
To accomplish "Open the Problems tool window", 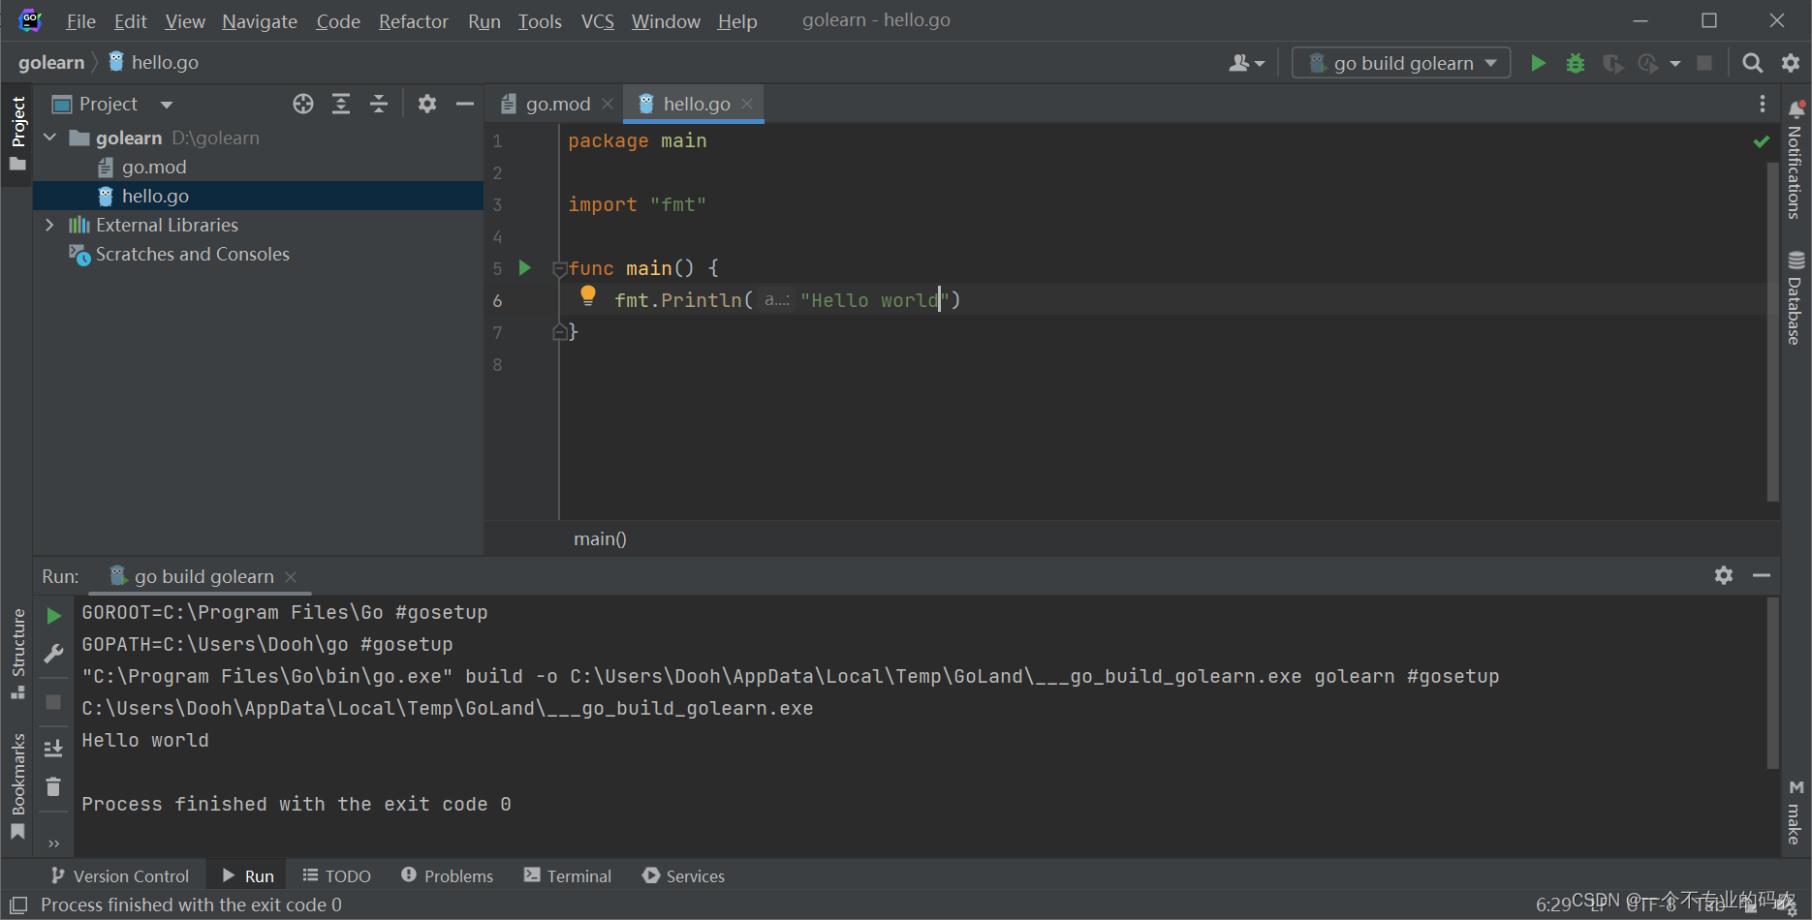I will tap(447, 875).
